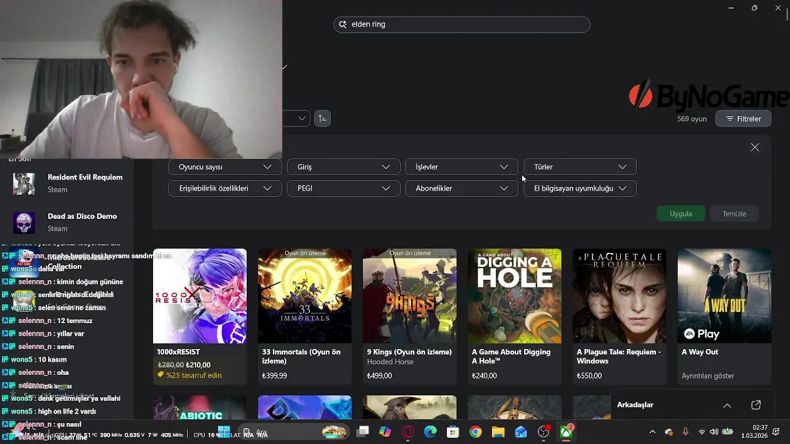Open the 33 Immortals game thumbnail

tap(304, 296)
